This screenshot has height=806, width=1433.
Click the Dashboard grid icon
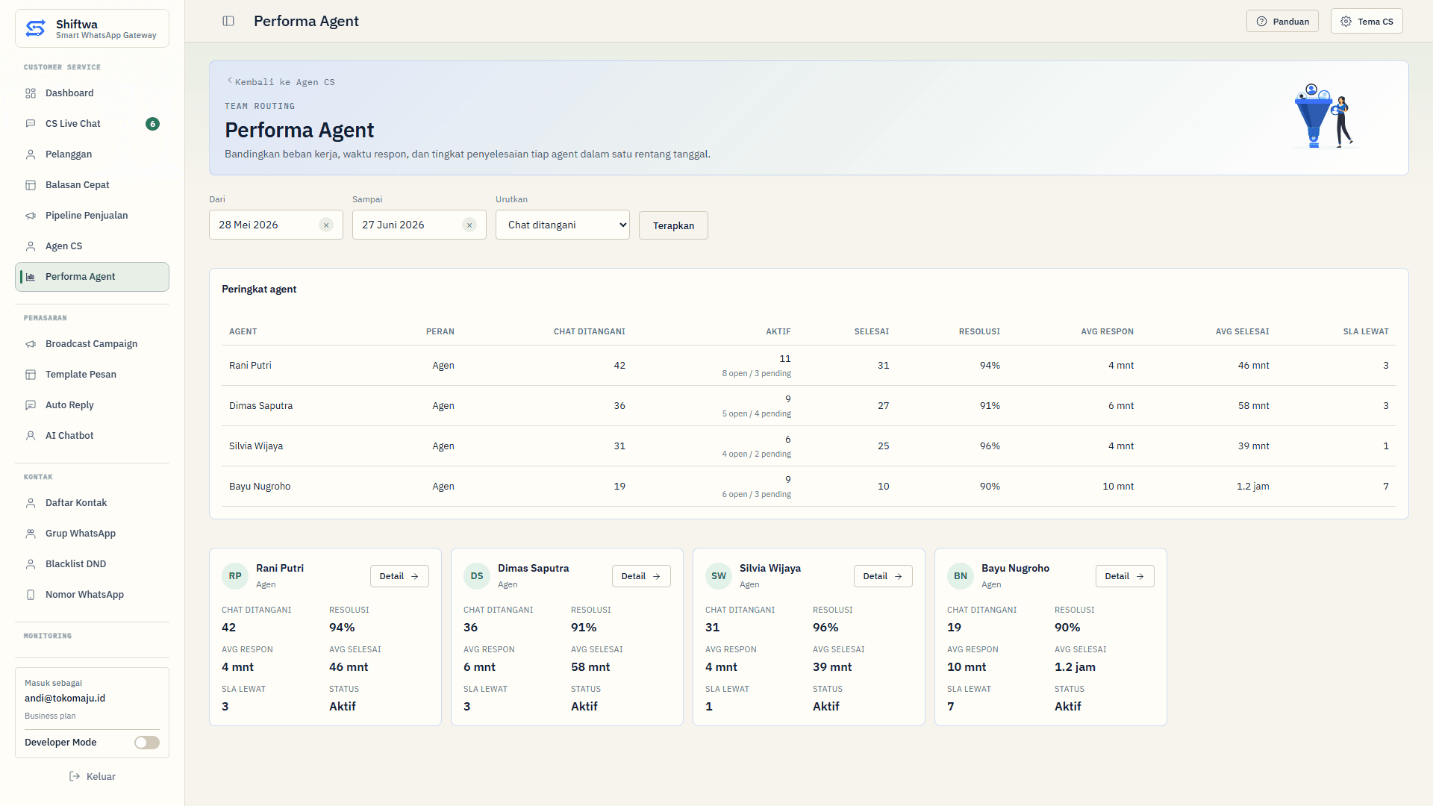31,93
